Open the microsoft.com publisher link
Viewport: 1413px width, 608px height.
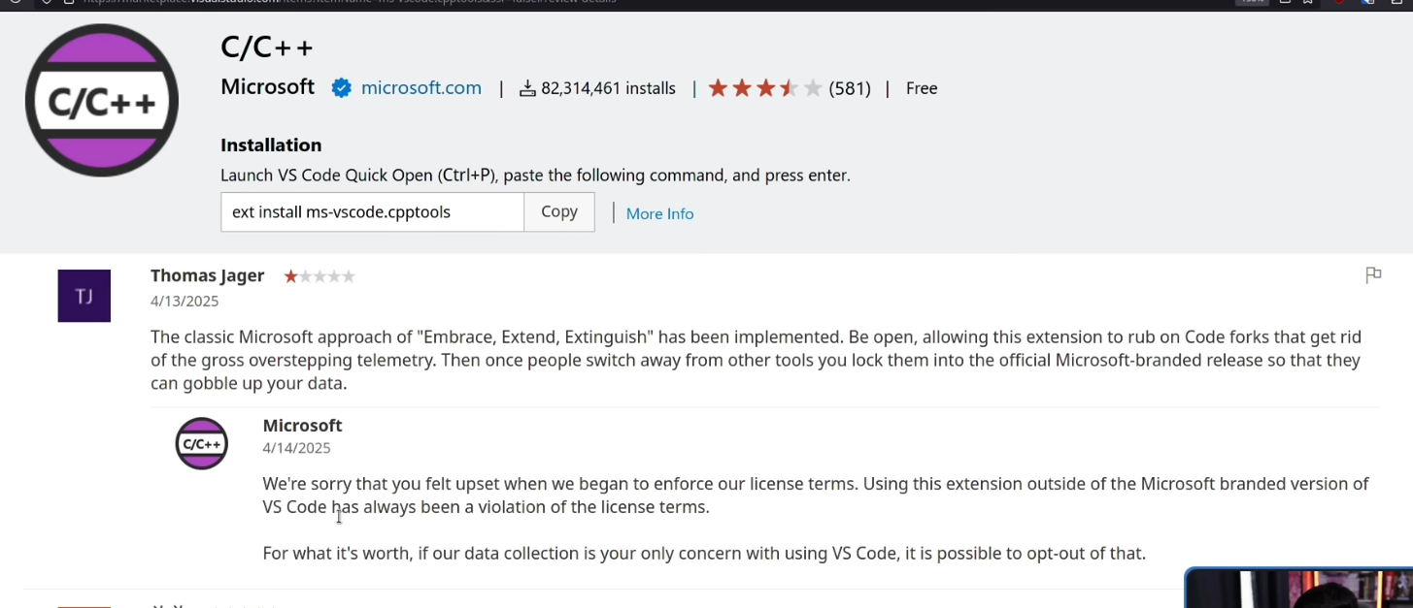pos(421,88)
